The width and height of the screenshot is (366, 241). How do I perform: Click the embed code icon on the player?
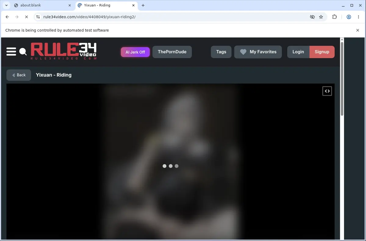tap(327, 91)
